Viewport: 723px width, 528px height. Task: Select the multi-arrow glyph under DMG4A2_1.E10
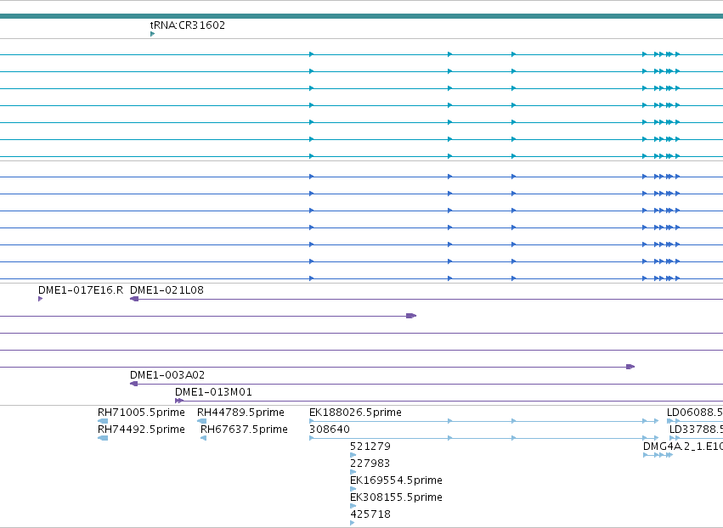coord(658,455)
